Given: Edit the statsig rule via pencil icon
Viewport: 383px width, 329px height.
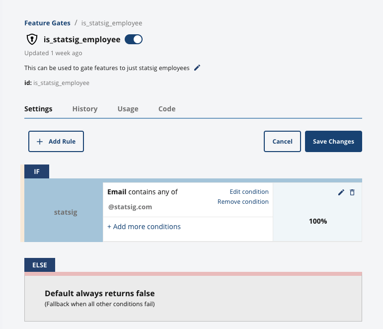Looking at the screenshot, I should [341, 192].
